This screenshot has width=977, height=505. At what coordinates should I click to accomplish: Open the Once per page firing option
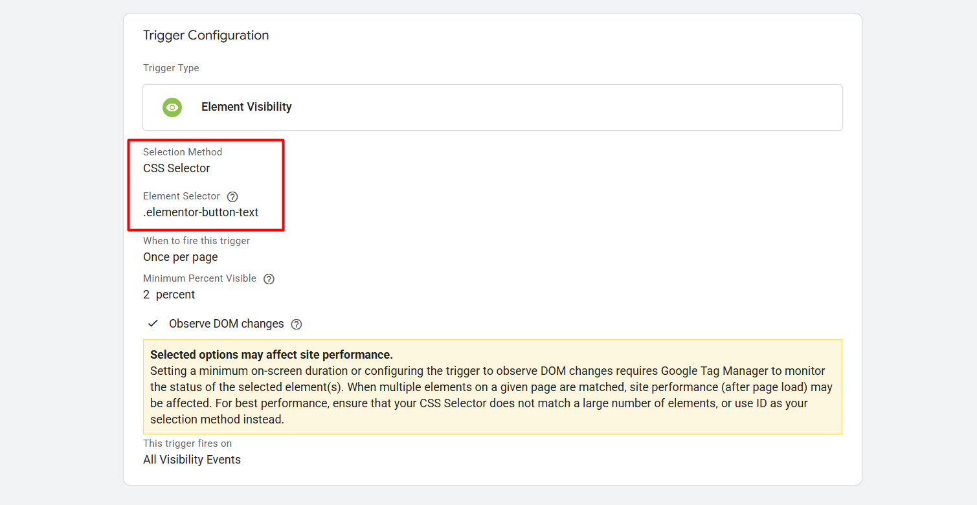[x=181, y=257]
